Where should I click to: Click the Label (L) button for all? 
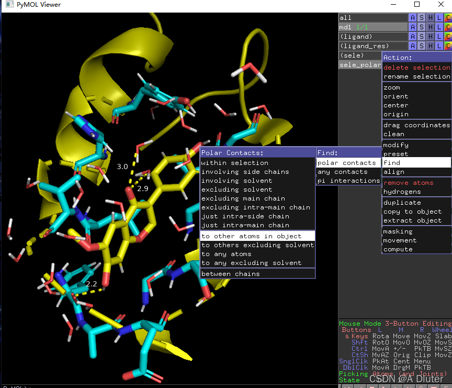coord(439,18)
